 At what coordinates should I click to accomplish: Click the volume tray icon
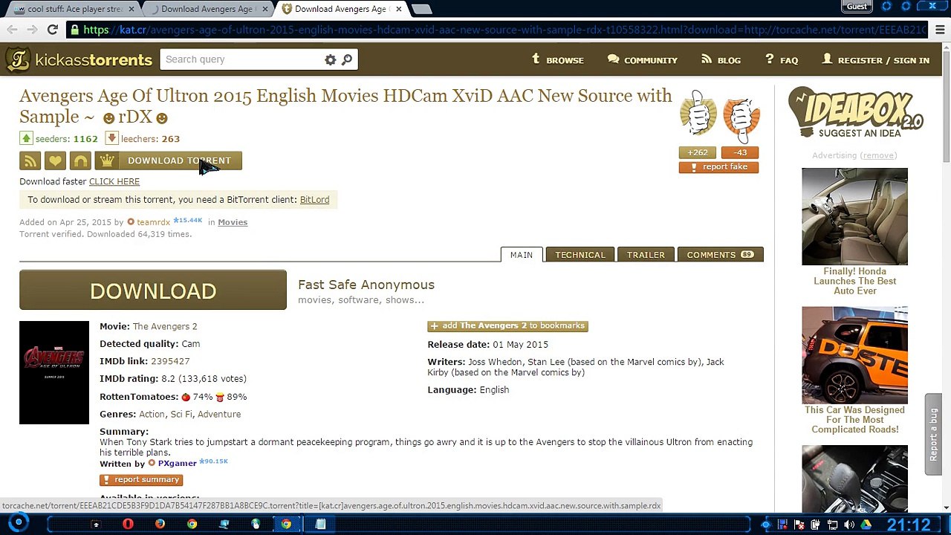click(x=849, y=525)
